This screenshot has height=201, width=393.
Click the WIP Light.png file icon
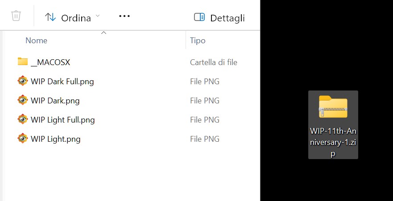coord(23,139)
